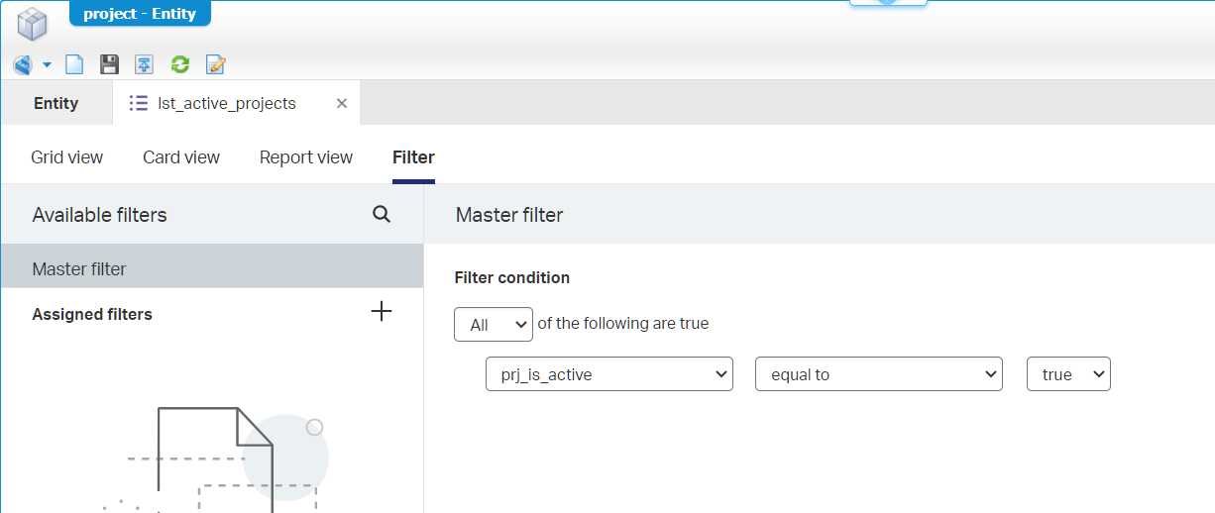The width and height of the screenshot is (1215, 513).
Task: Open the Grid view tab
Action: [67, 157]
